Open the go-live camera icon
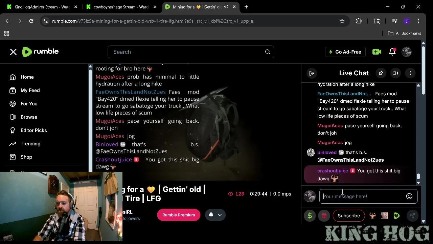Viewport: 433px width, 244px height. [x=377, y=52]
